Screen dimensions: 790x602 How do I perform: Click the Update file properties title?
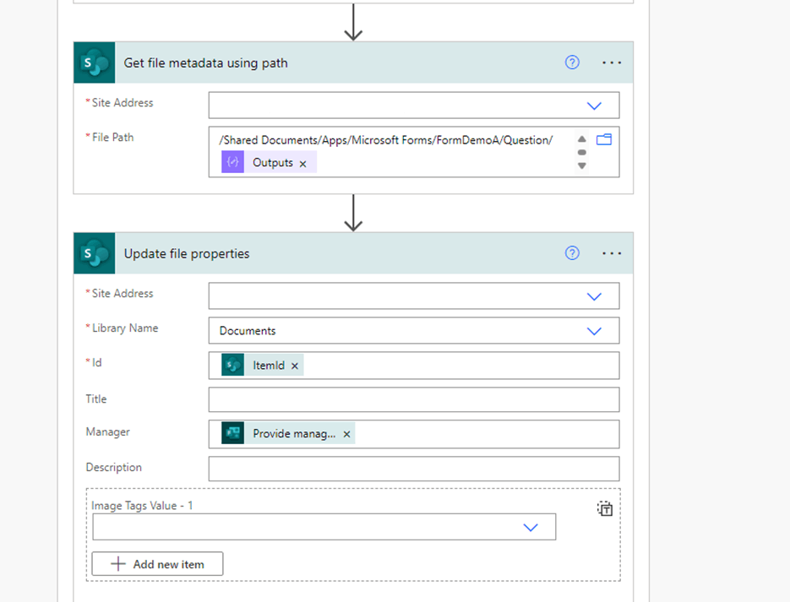click(x=187, y=253)
